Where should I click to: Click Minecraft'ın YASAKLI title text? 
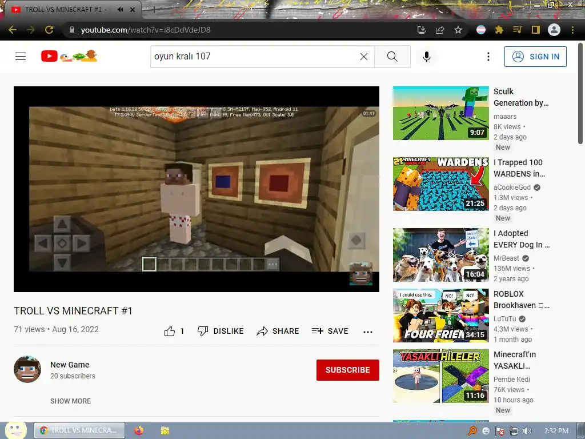pos(515,360)
